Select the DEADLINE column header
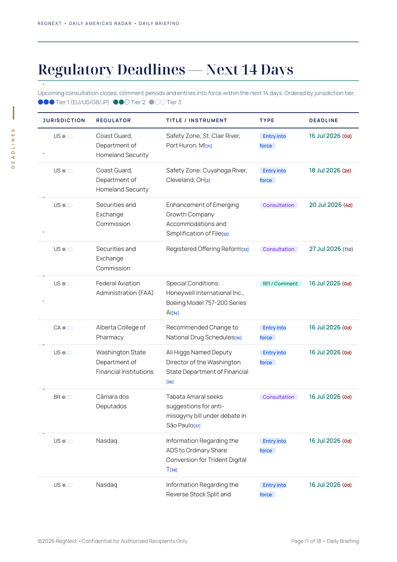The image size is (397, 562). pyautogui.click(x=323, y=121)
